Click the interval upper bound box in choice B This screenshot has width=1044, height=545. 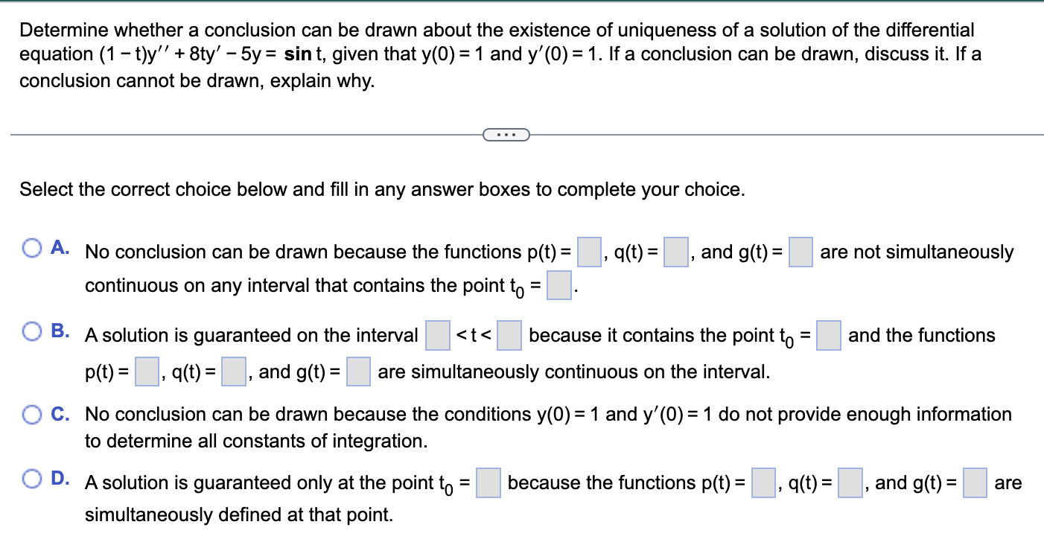(x=508, y=335)
